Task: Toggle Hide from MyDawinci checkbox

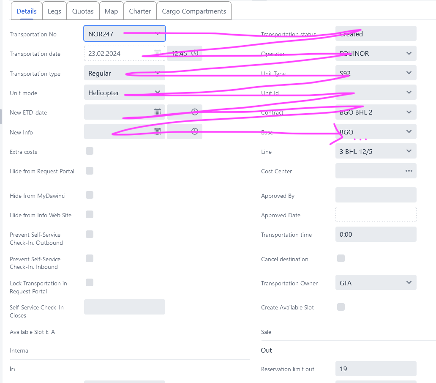Action: tap(90, 195)
